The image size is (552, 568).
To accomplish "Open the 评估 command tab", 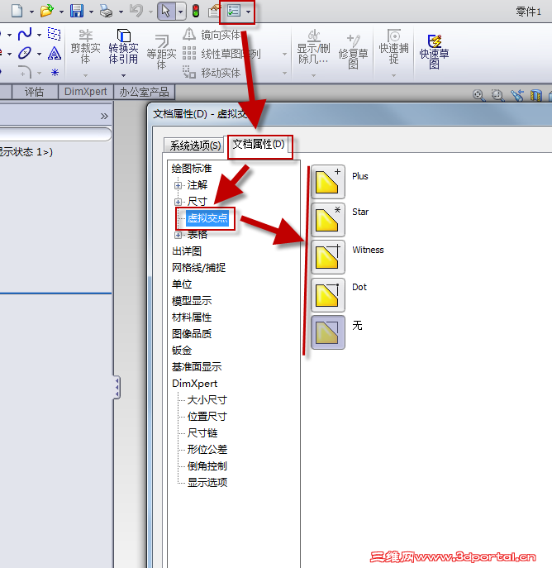I will coord(35,92).
